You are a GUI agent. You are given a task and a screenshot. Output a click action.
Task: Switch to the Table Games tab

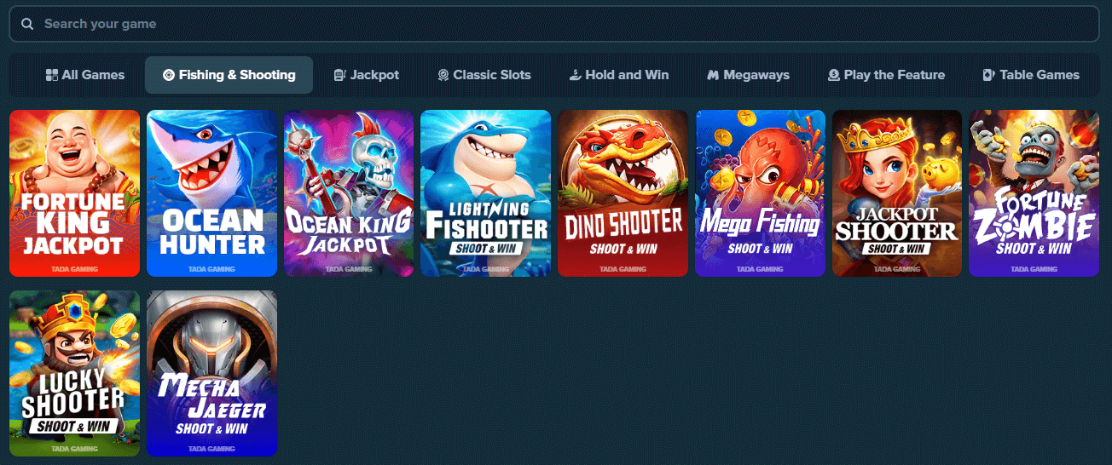coord(1030,75)
